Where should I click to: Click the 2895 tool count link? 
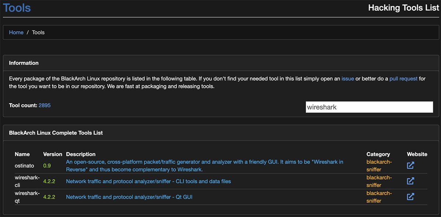(45, 105)
